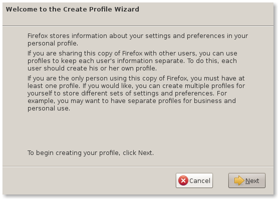Click the line starting 'example, you may want'
Screen dimensions: 278x199
pos(132,101)
